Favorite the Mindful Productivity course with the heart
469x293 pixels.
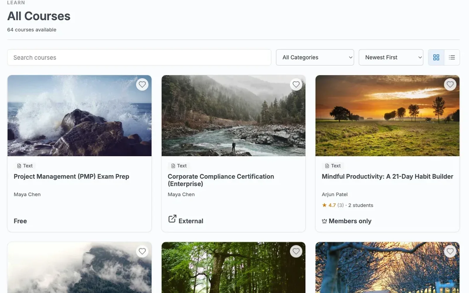pos(450,85)
